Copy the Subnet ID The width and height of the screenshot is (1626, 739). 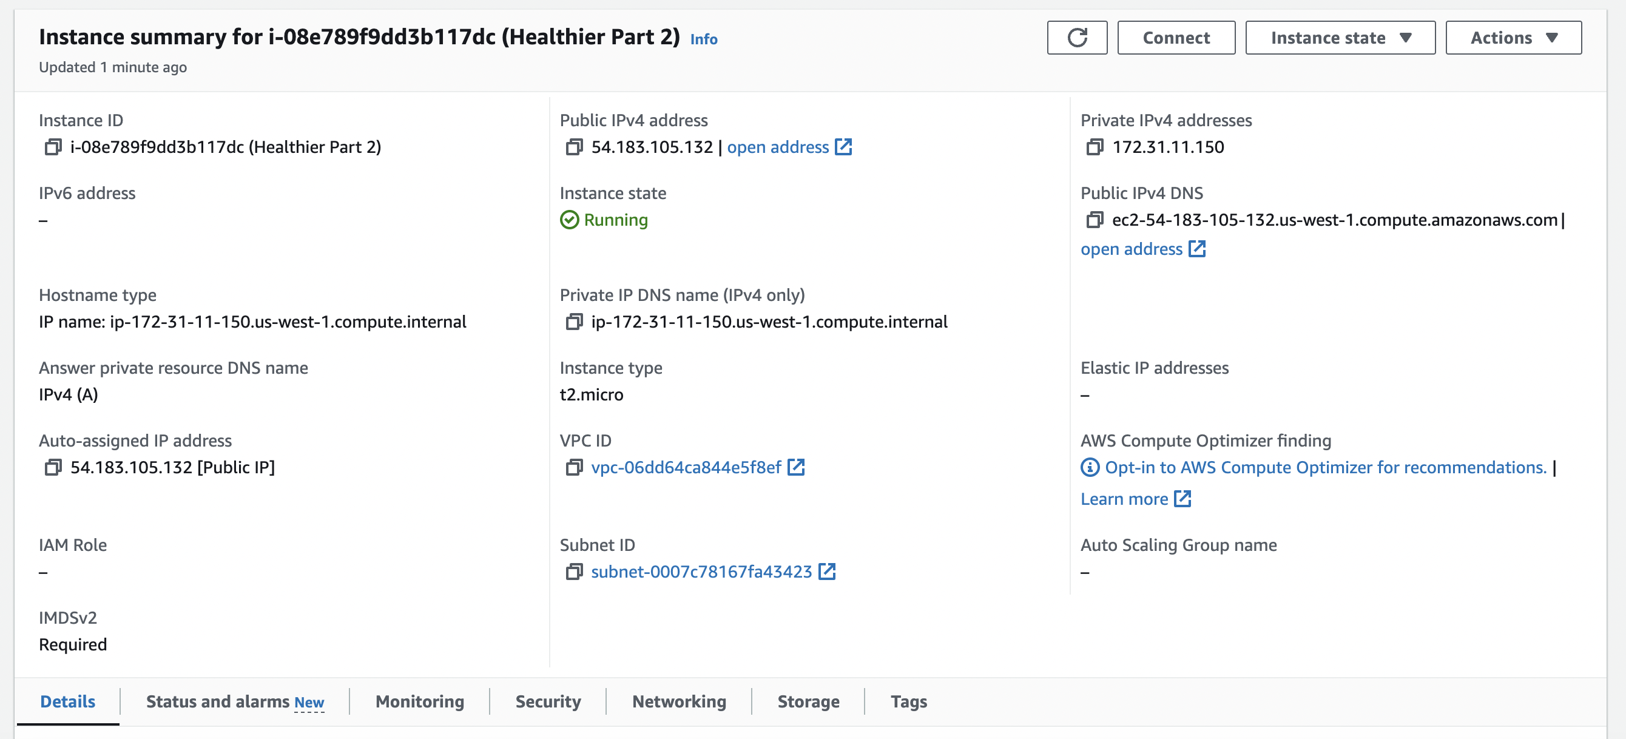pos(573,572)
